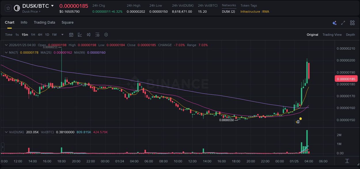Switch to the Trading Data tab
Screen dimensions: 360x169
[44, 22]
